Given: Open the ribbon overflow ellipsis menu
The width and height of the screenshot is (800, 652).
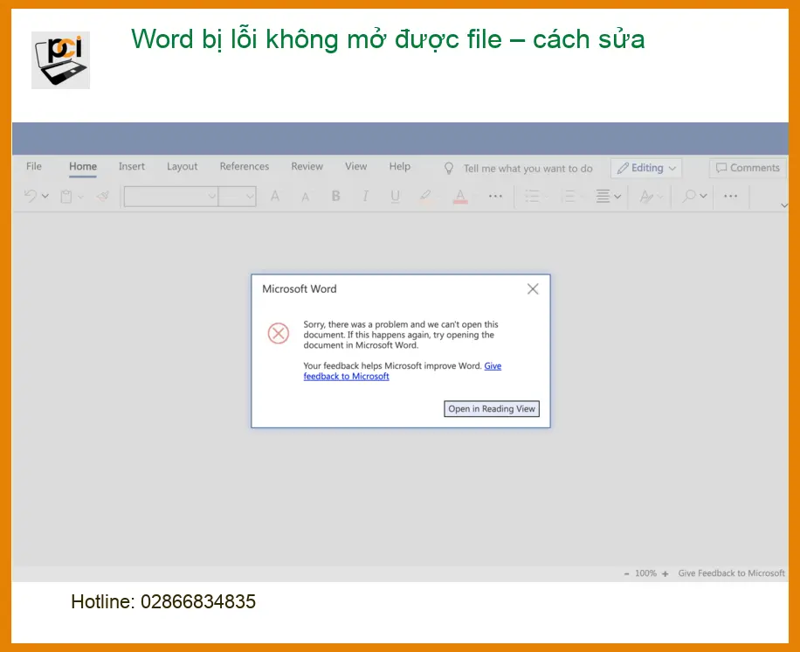Looking at the screenshot, I should [731, 196].
